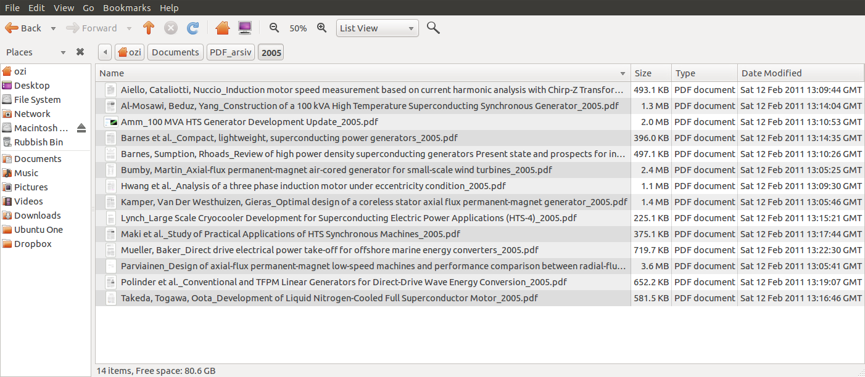
Task: Select the Amm_100 MVA HTS Generator PDF
Action: pos(249,122)
